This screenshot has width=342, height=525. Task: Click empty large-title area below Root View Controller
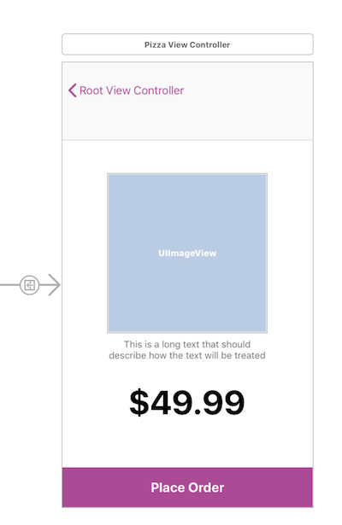point(187,122)
